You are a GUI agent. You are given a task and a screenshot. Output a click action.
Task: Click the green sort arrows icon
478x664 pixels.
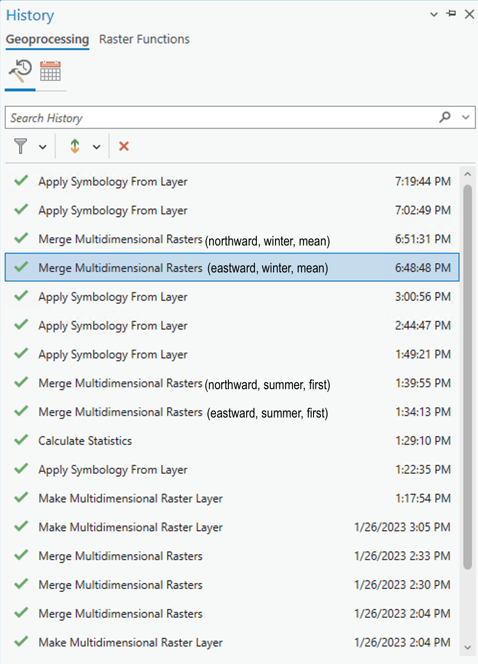(x=75, y=146)
